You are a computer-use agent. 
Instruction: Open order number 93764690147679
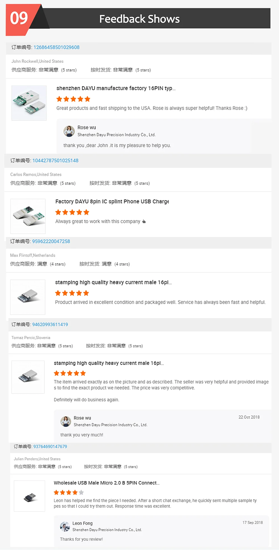(50, 446)
